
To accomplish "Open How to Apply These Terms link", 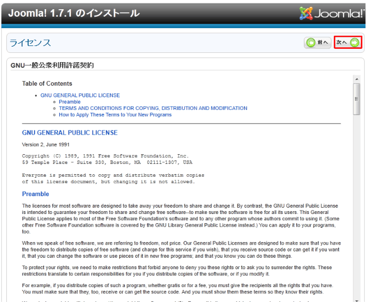I will [115, 114].
